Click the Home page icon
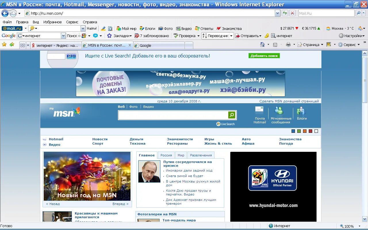The image size is (368, 230). click(x=262, y=45)
